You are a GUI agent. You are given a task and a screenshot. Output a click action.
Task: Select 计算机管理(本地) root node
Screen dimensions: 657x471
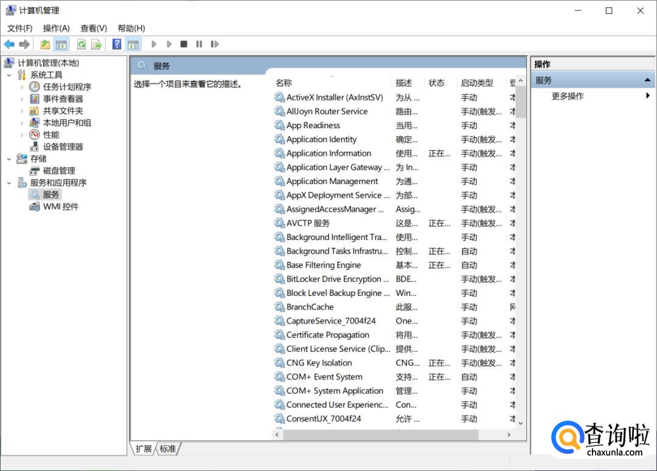(48, 63)
